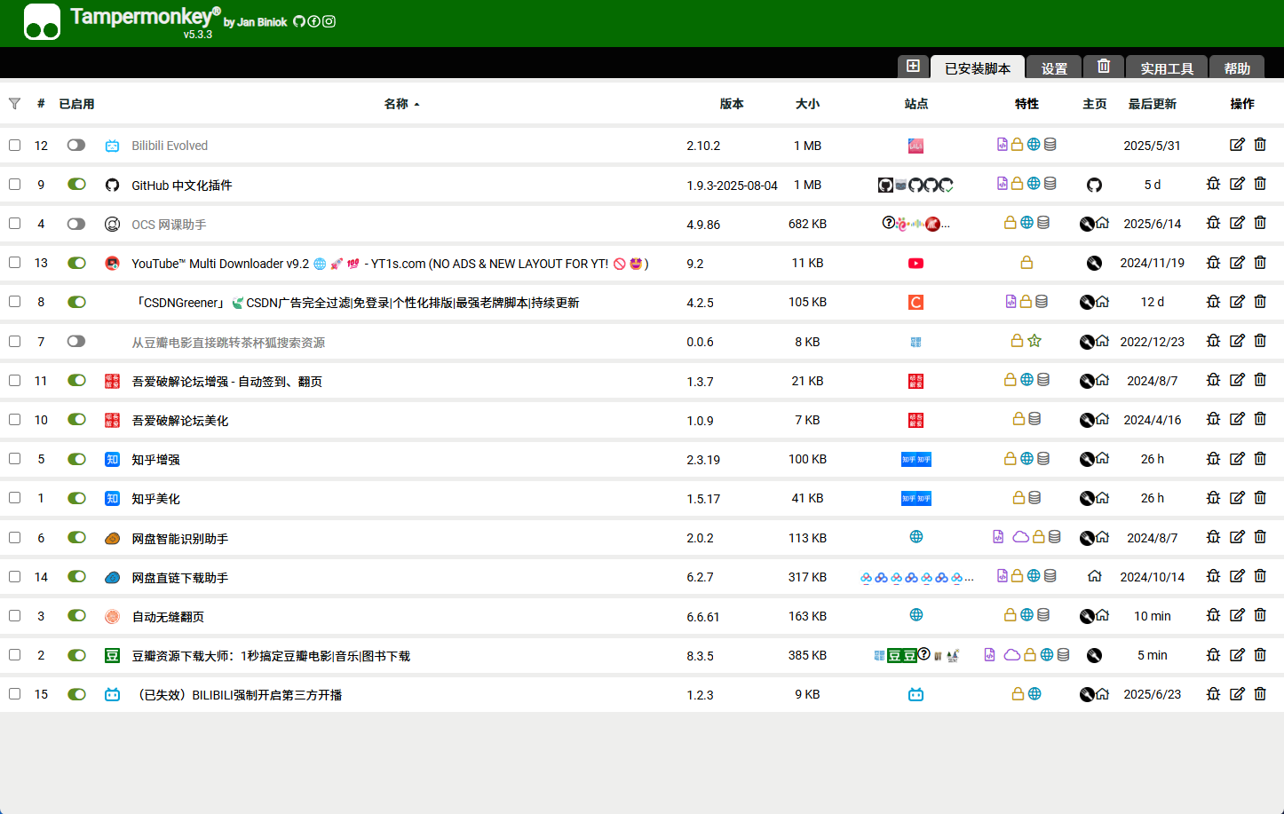1284x814 pixels.
Task: Open 吾爱破解论坛增强 - 自动签到、翻页 script
Action: (227, 382)
